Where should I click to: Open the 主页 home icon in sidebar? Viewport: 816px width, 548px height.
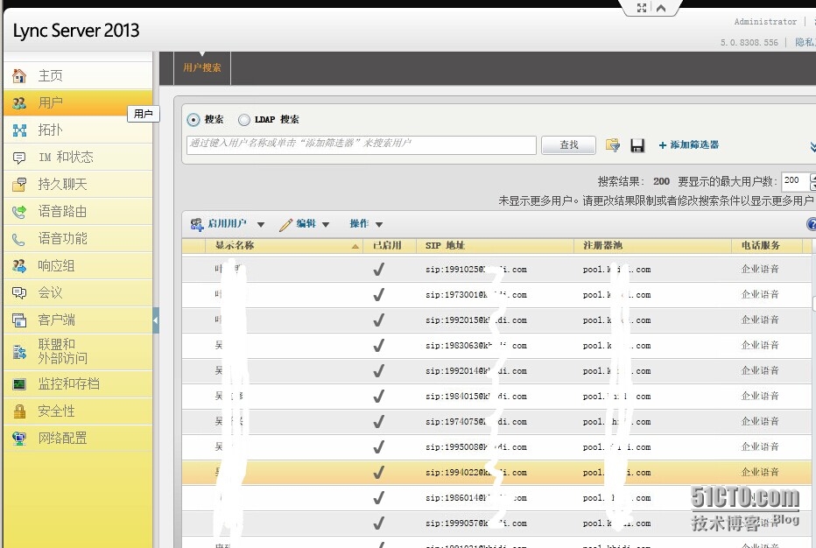19,76
